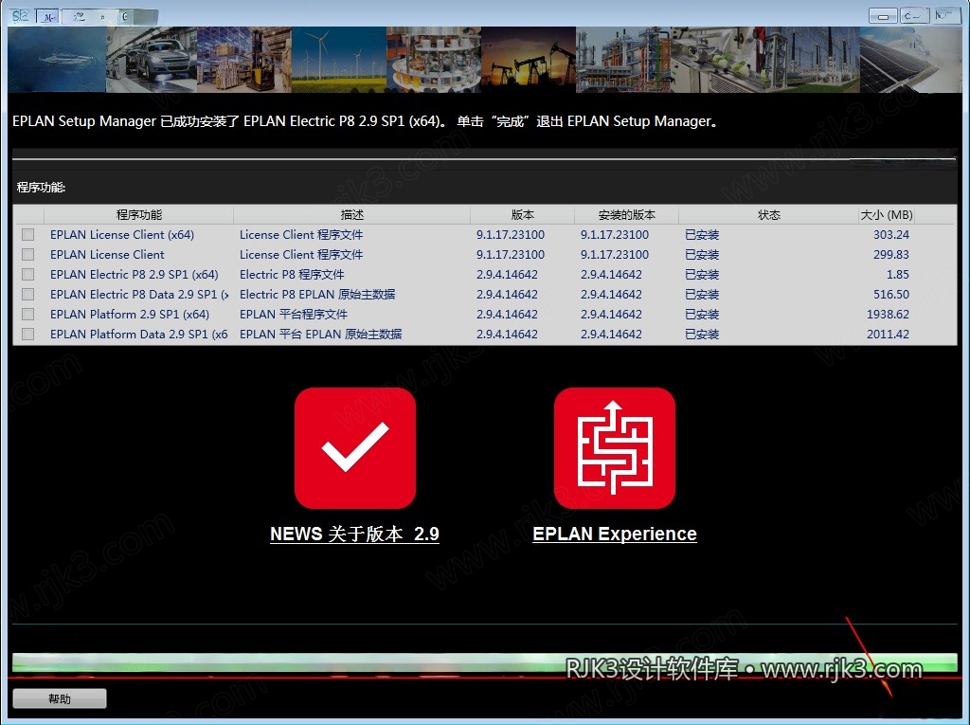Image resolution: width=970 pixels, height=725 pixels.
Task: Open the red checkmark NEWS icon
Action: [x=355, y=448]
